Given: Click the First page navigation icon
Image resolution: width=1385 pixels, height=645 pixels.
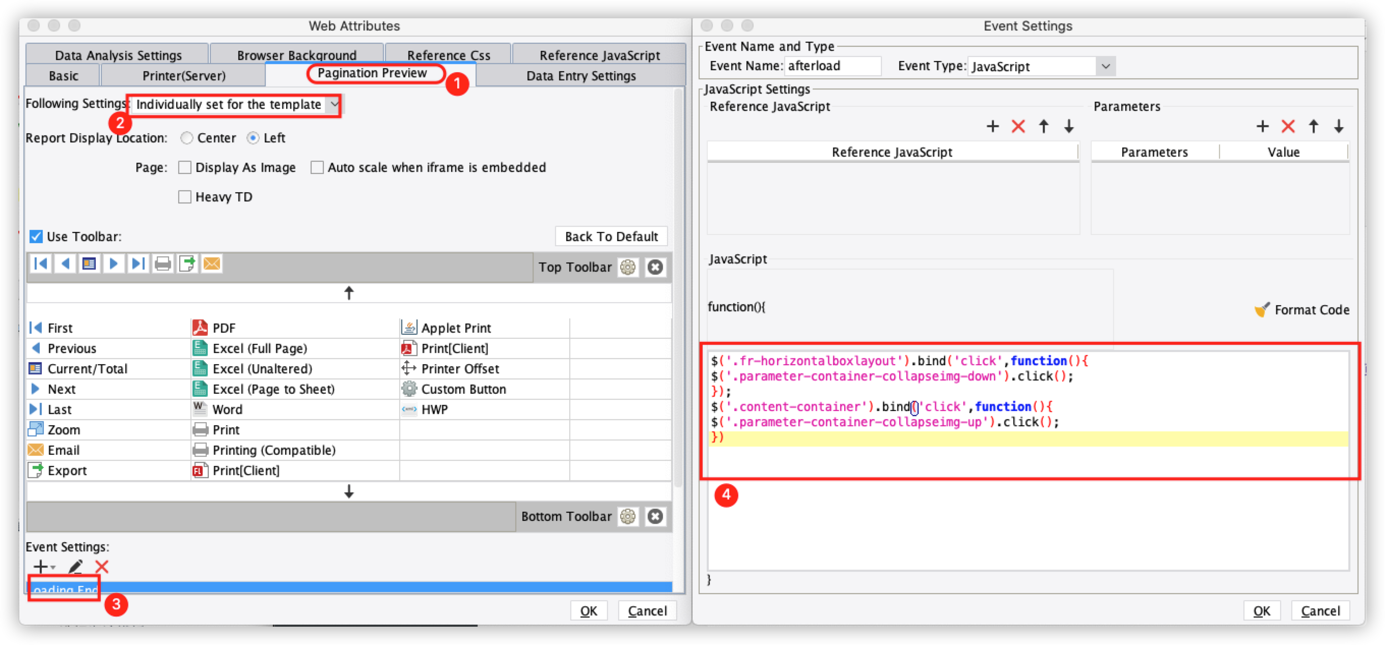Looking at the screenshot, I should pos(41,263).
